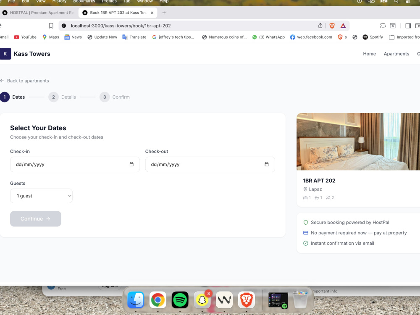Open Apartments in site navigation
The width and height of the screenshot is (420, 315).
[x=396, y=54]
